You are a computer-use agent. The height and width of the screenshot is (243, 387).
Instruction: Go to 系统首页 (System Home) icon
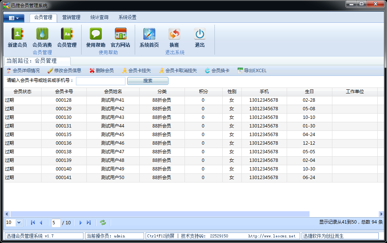coord(149,34)
